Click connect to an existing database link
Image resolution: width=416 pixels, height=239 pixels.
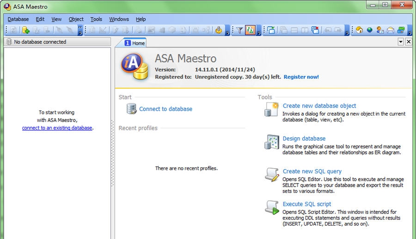[x=57, y=128]
